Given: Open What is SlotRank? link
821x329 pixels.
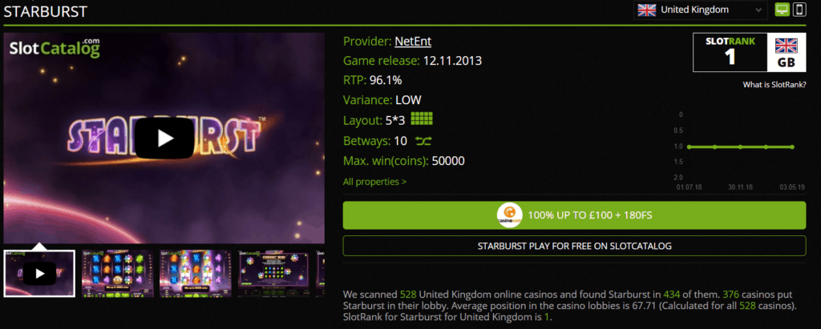Looking at the screenshot, I should pyautogui.click(x=774, y=85).
